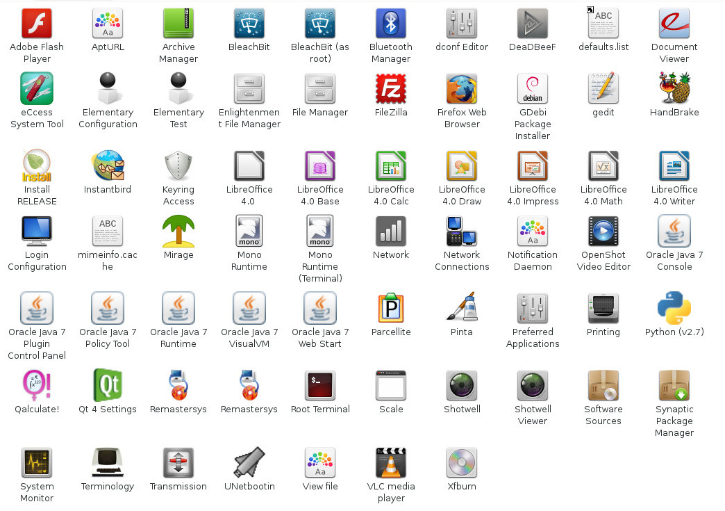Launch GDebi Package Installer icon
Screen dimensions: 725x511
coord(533,88)
